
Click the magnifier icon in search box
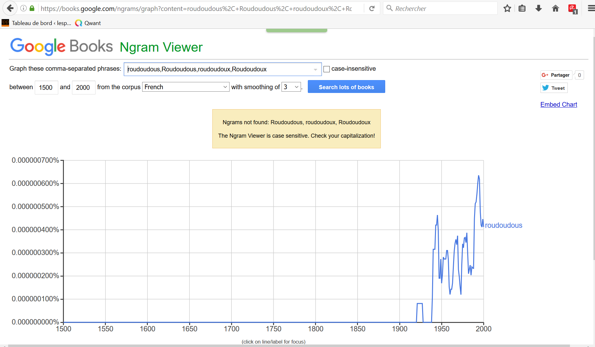[390, 8]
